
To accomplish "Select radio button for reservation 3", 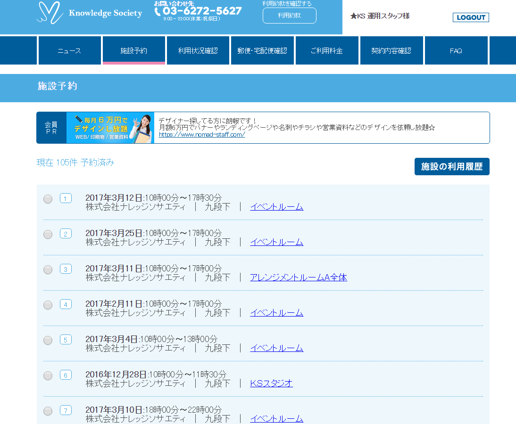I will click(48, 269).
